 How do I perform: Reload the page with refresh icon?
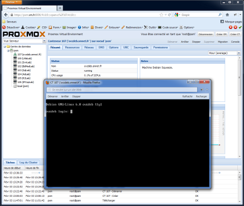170,15
